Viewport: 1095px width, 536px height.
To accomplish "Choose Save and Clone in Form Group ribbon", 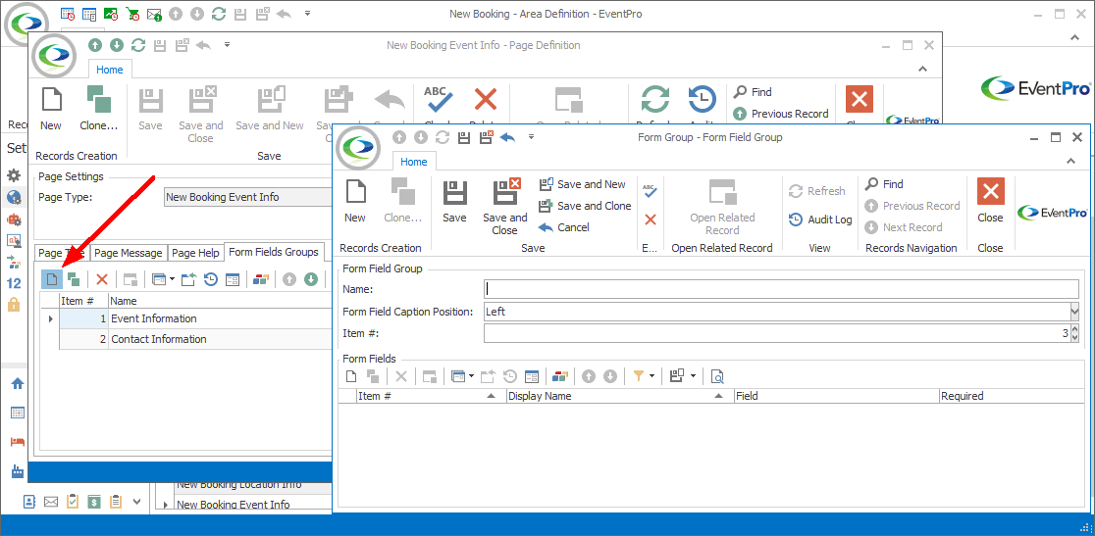I will coord(585,206).
